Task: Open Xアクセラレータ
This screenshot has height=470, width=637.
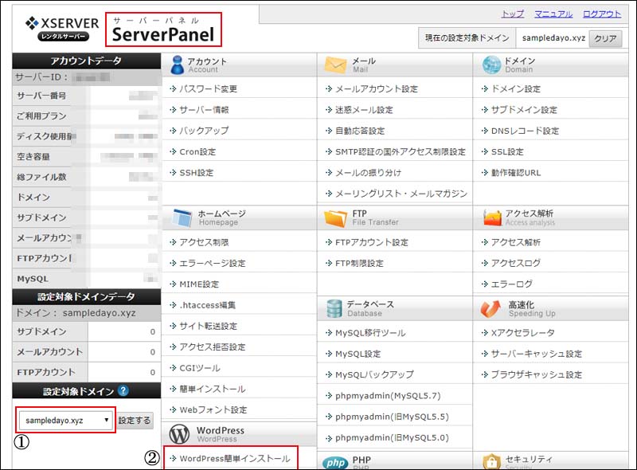Action: pyautogui.click(x=523, y=333)
